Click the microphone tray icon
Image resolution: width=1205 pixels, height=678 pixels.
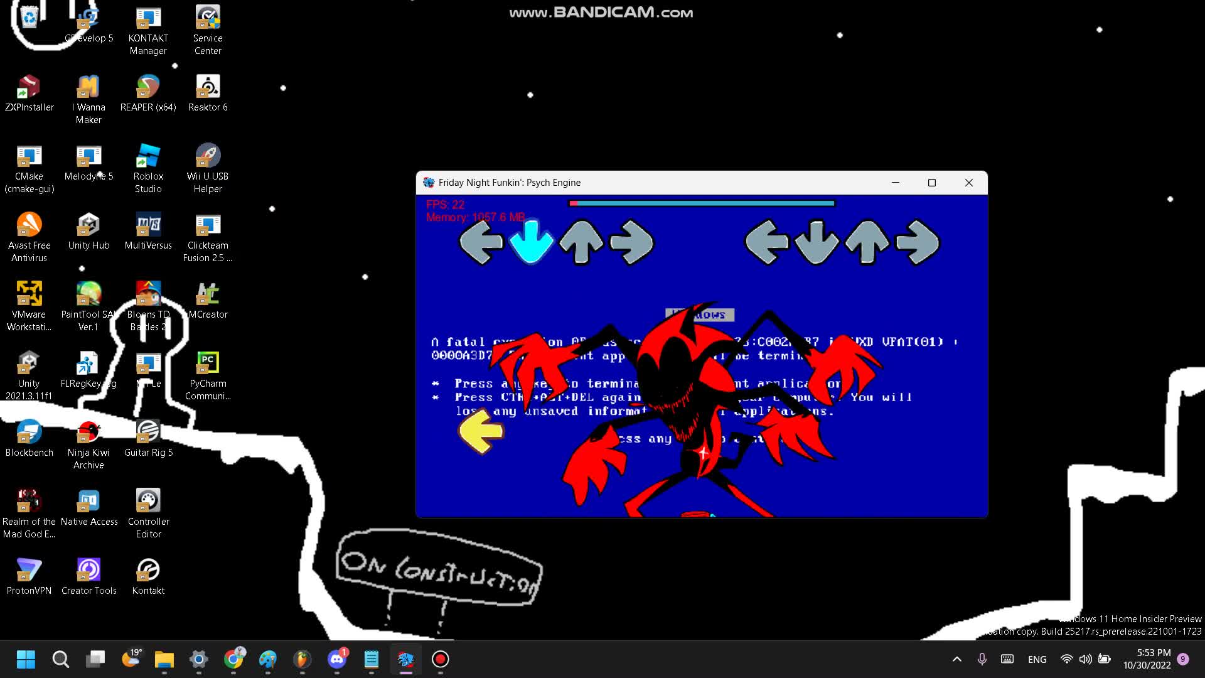[982, 659]
